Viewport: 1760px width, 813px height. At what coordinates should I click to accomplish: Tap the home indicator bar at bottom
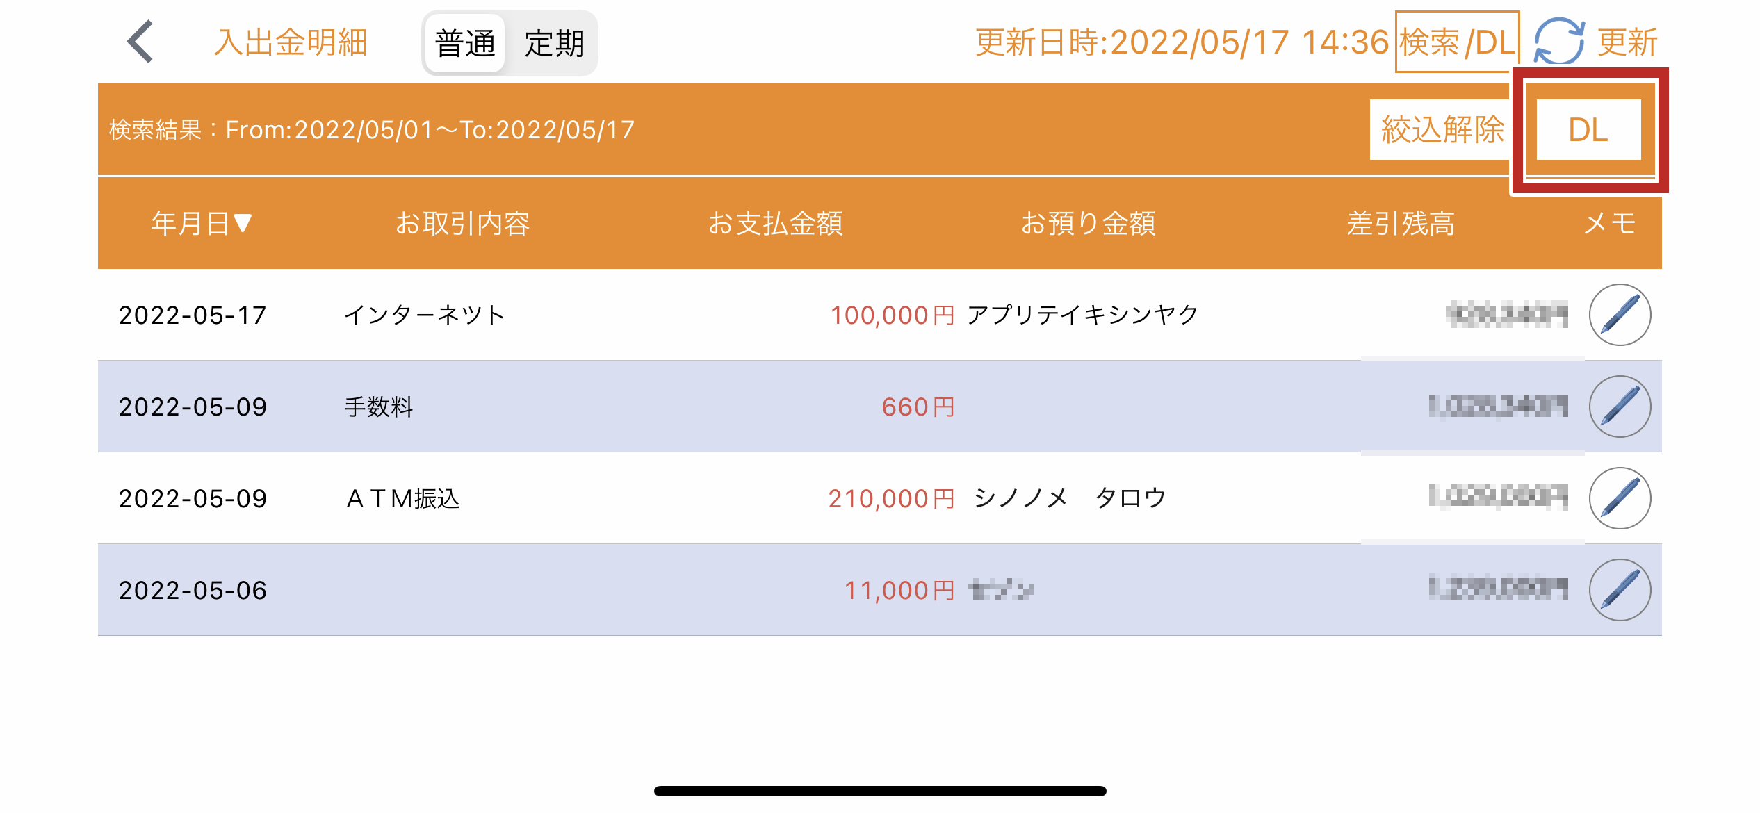tap(880, 791)
